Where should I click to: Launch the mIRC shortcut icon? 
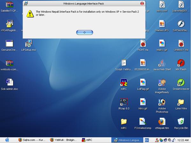(124, 82)
